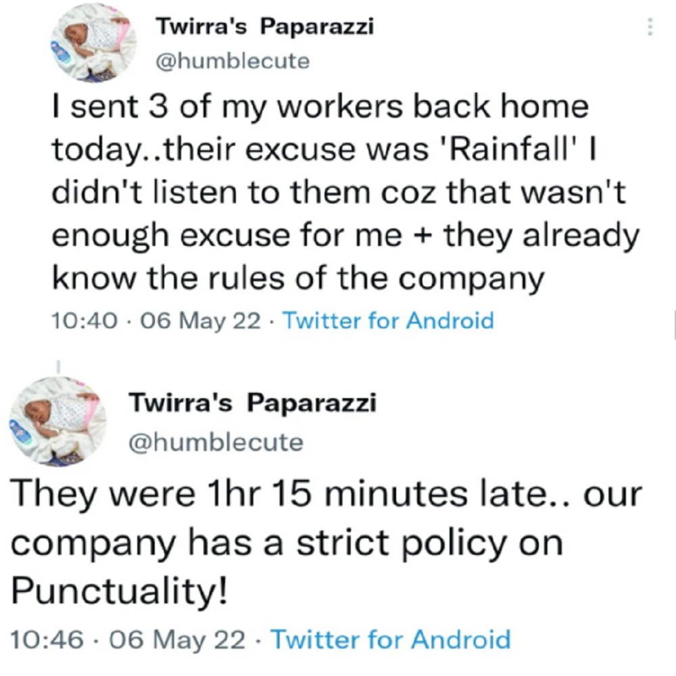The width and height of the screenshot is (676, 676).
Task: Click the Twitter for Android link beside 10:40
Action: pyautogui.click(x=387, y=320)
